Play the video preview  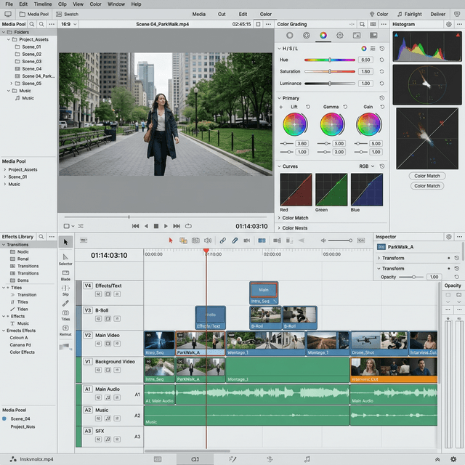[166, 226]
